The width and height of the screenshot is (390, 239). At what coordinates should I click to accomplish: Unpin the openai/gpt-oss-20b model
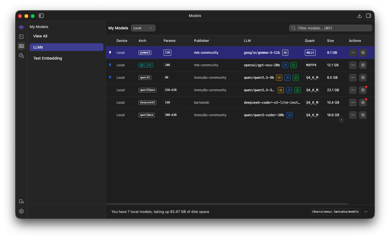click(110, 65)
